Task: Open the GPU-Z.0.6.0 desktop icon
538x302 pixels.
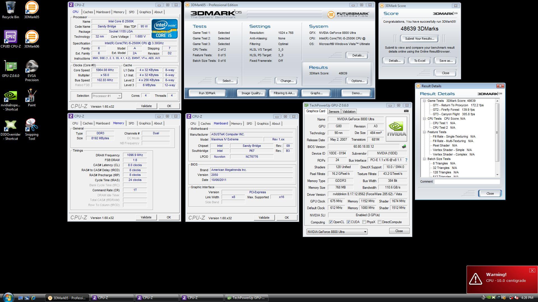Action: 10,69
